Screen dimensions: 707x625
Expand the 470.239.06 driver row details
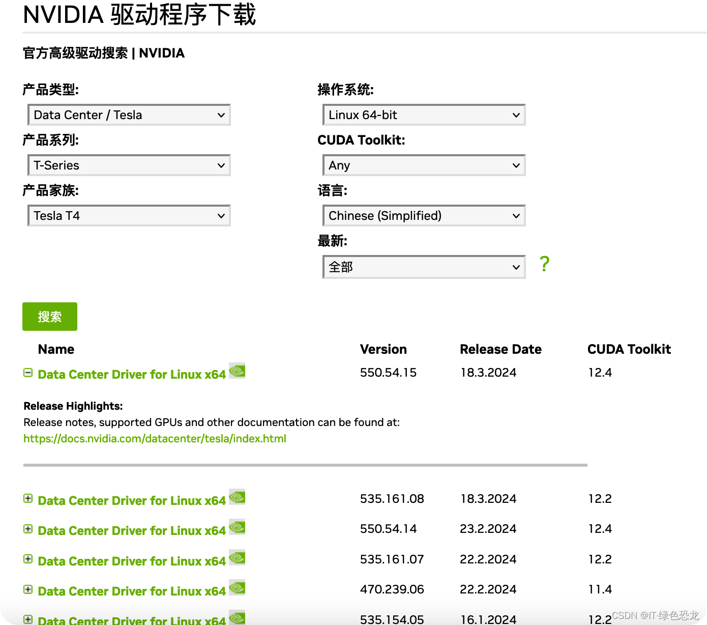[x=28, y=589]
